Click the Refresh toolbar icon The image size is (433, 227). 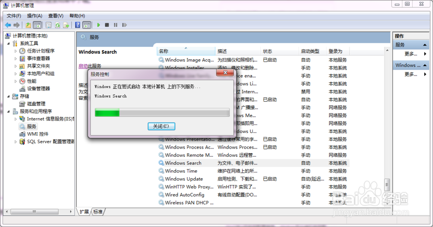pyautogui.click(x=58, y=25)
